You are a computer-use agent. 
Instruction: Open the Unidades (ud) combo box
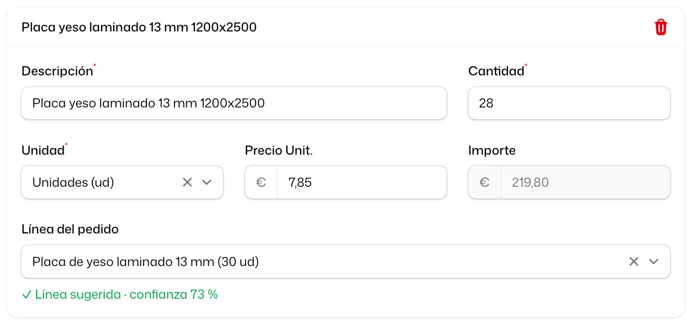[x=122, y=182]
